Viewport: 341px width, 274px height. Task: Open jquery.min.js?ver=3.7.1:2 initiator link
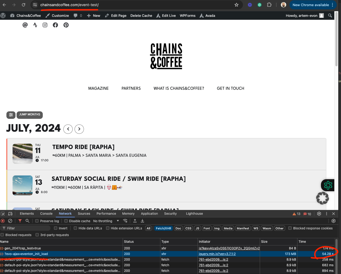[x=217, y=254]
